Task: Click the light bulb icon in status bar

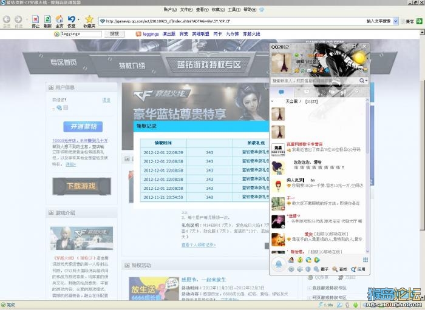Action: pyautogui.click(x=347, y=305)
